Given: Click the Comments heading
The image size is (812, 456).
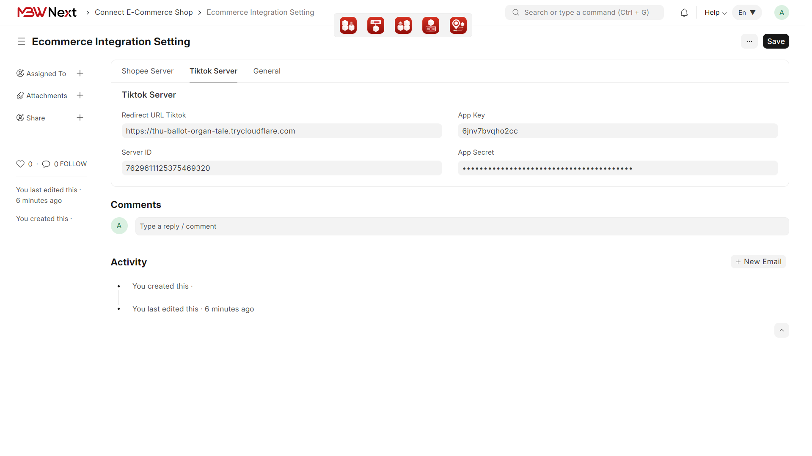Looking at the screenshot, I should click(136, 205).
